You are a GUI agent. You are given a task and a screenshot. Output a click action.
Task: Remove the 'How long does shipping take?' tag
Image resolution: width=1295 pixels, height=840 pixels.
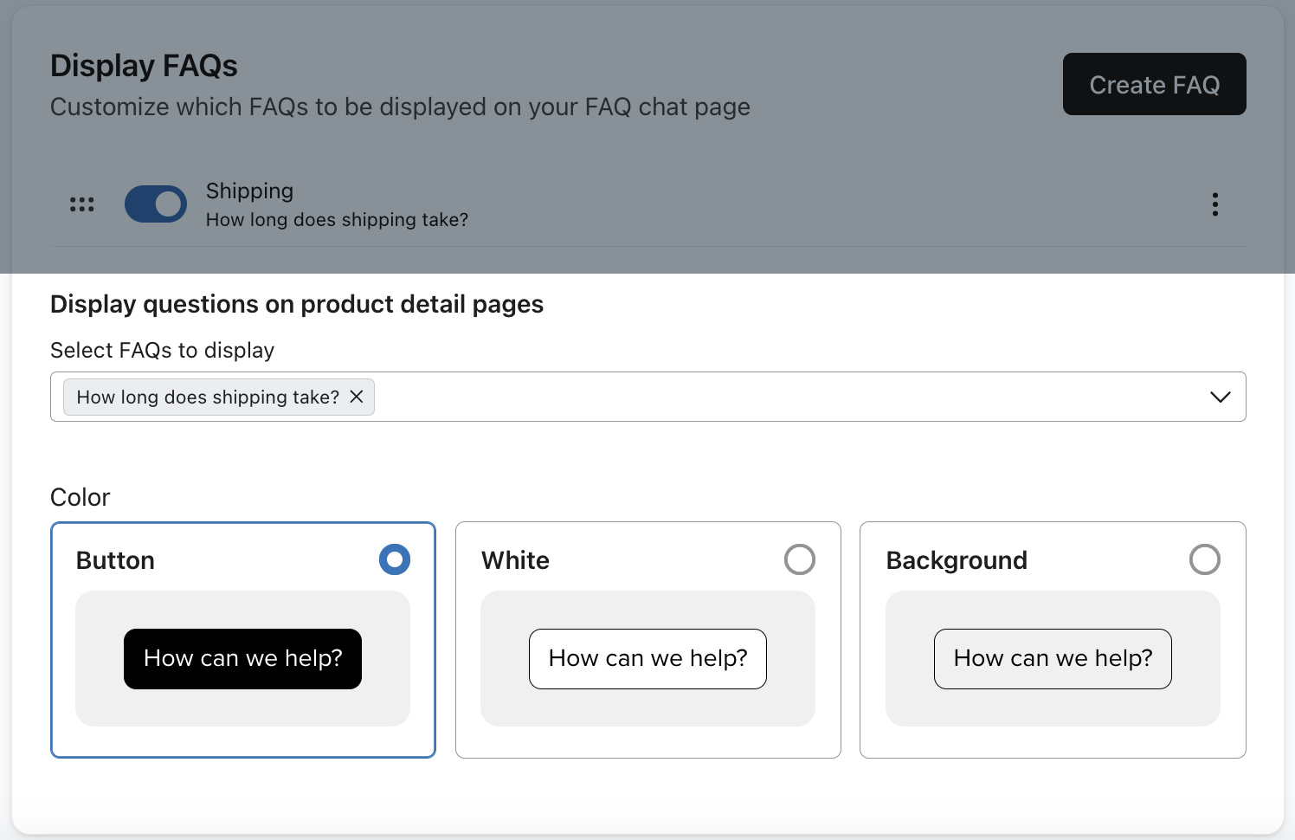pyautogui.click(x=356, y=397)
